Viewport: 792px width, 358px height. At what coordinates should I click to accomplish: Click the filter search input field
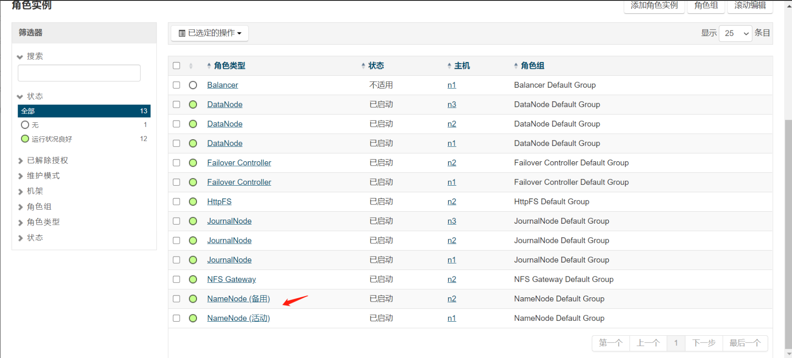79,73
